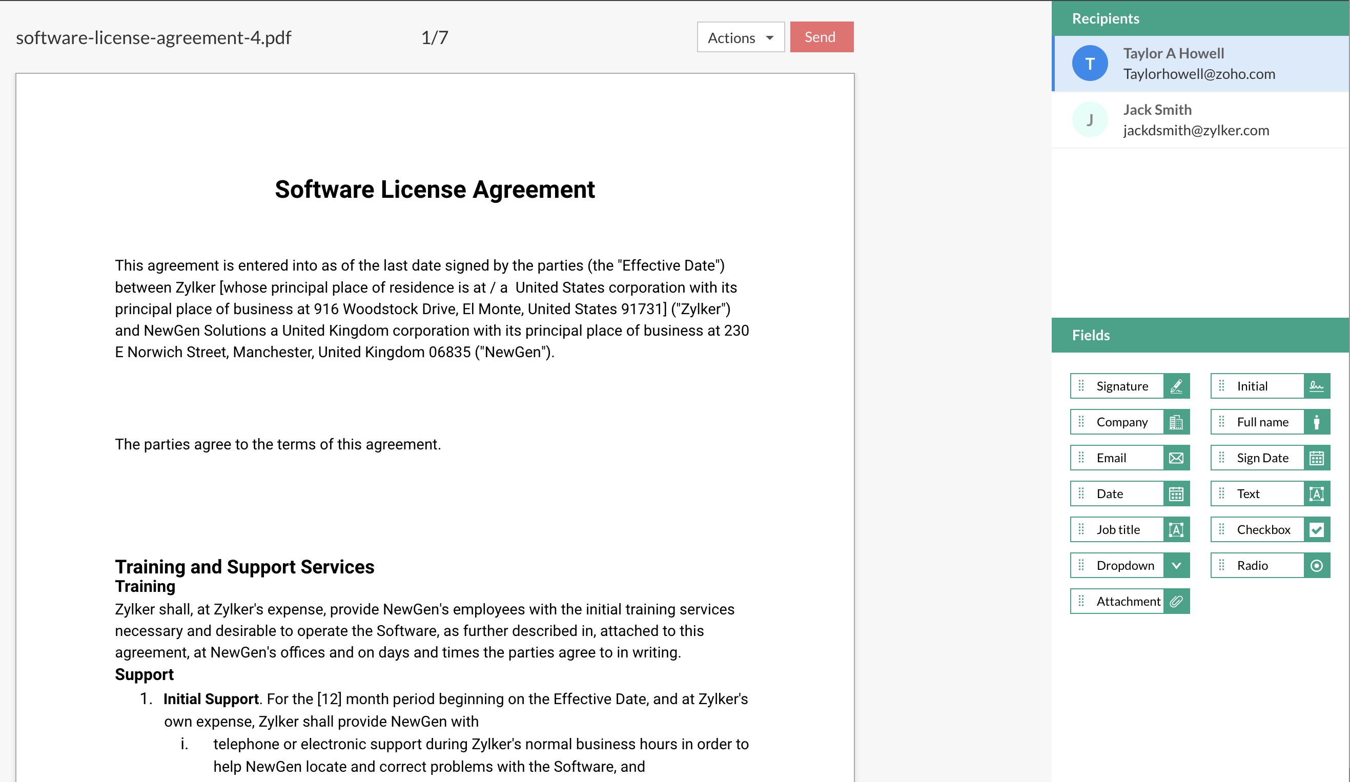Select the Checkbox field checkmark icon

1316,530
